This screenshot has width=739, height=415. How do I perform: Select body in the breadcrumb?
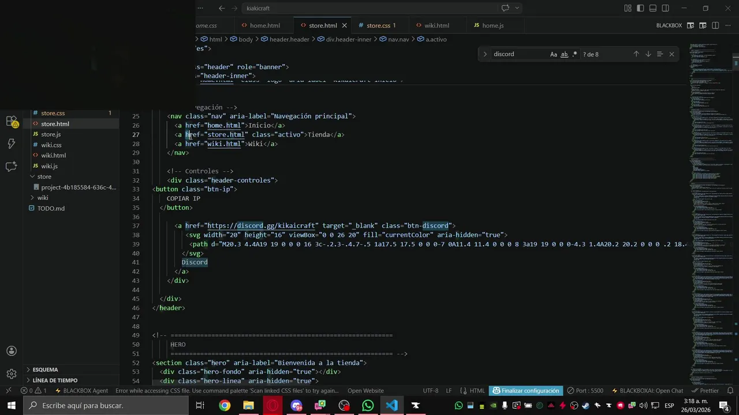pos(245,39)
